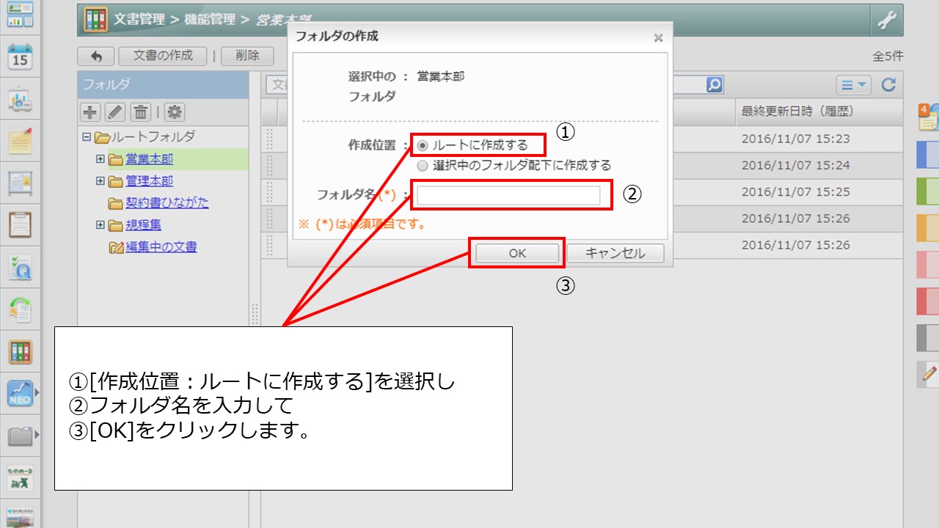Click the 削除 button

(247, 56)
